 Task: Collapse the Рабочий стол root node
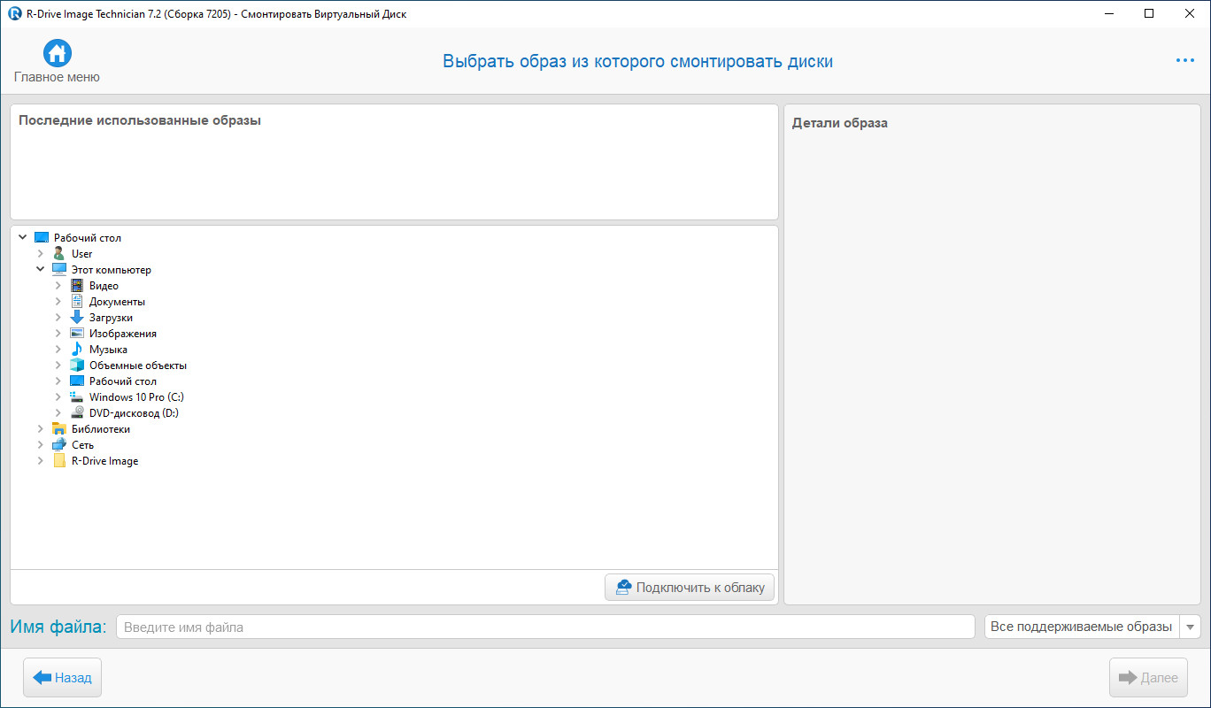click(22, 238)
